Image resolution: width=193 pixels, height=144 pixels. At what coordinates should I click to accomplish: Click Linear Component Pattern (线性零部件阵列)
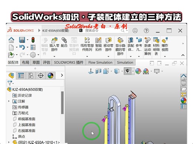87,44
